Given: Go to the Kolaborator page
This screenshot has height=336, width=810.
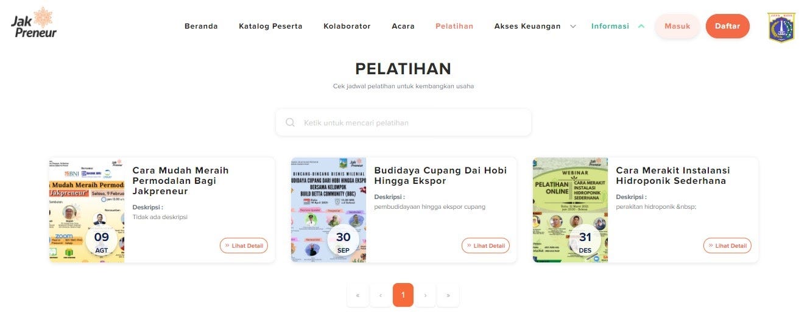Looking at the screenshot, I should pos(347,26).
